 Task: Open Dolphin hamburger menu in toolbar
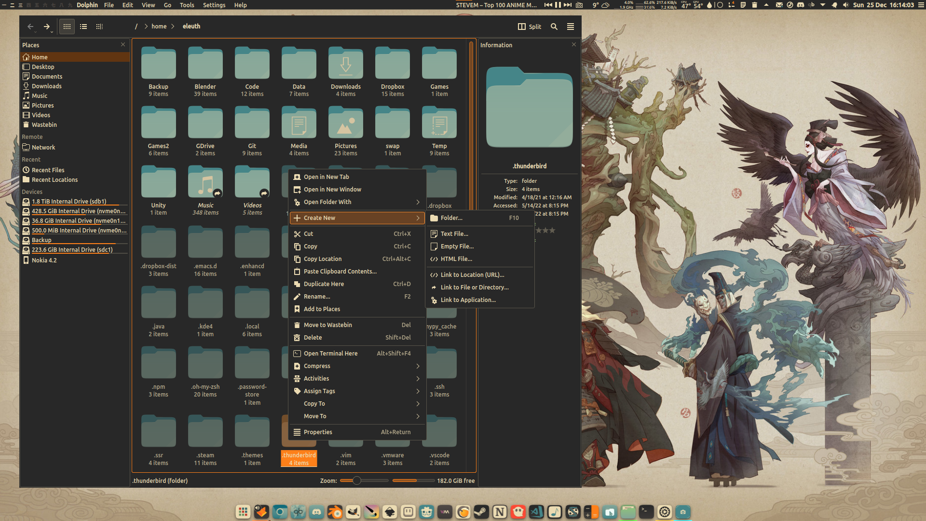point(571,27)
